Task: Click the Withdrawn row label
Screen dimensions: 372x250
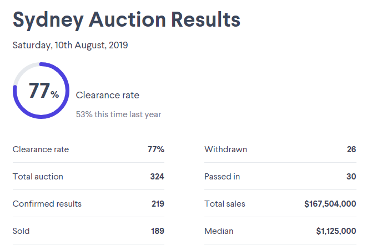Action: pos(225,149)
